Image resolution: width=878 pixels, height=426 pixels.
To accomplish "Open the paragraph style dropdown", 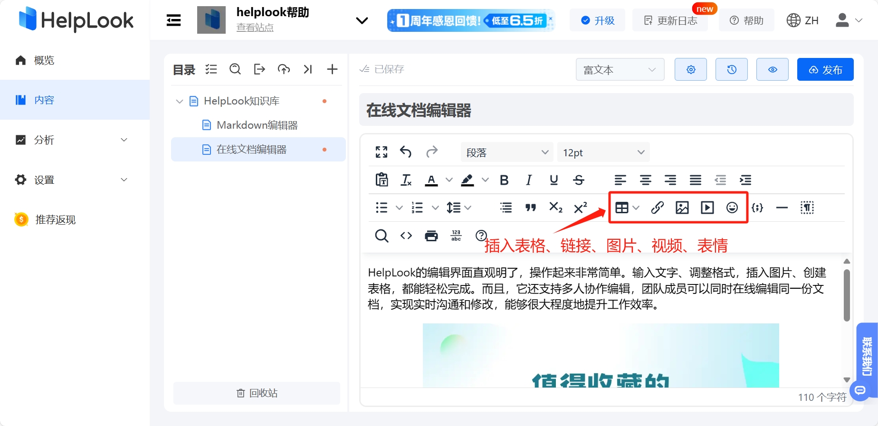I will click(x=507, y=152).
